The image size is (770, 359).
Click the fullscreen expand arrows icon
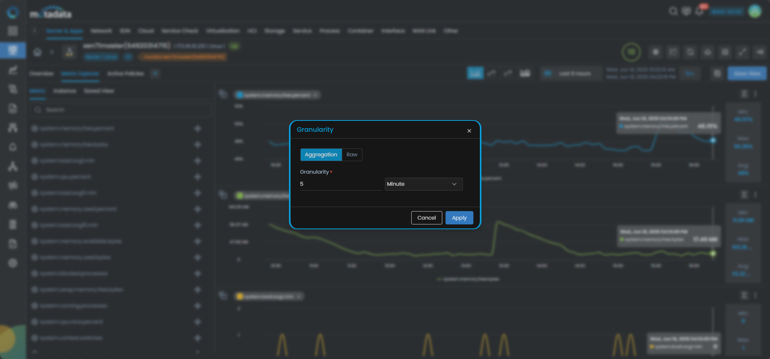pos(743,52)
